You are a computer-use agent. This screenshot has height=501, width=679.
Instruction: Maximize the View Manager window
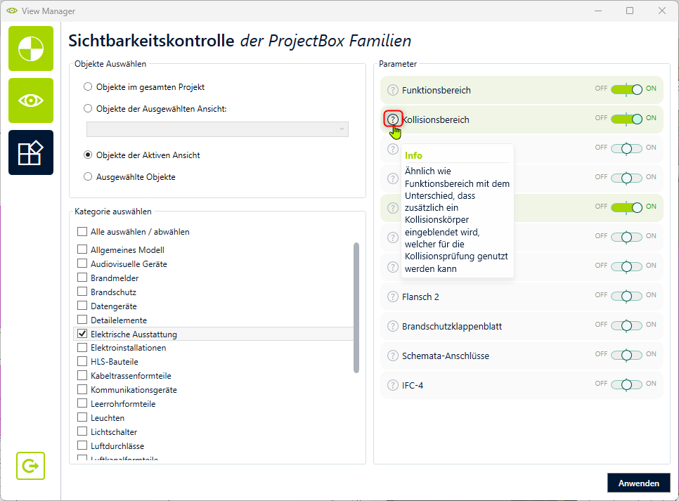[x=630, y=11]
